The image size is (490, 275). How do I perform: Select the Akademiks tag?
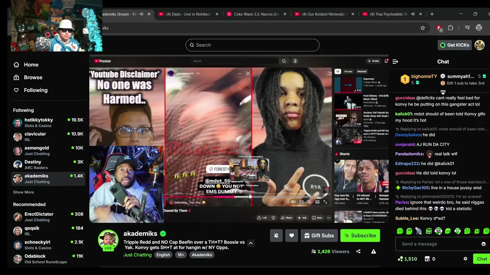tap(202, 255)
